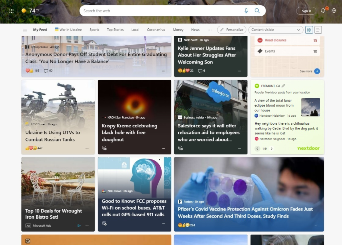Click reactions count on Ukraine UTVs story
Image resolution: width=342 pixels, height=245 pixels.
pos(34,148)
